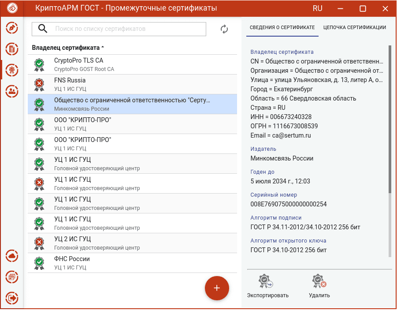Open the cloud services sidebar icon
Viewport: 397px width, 310px height.
[x=12, y=256]
